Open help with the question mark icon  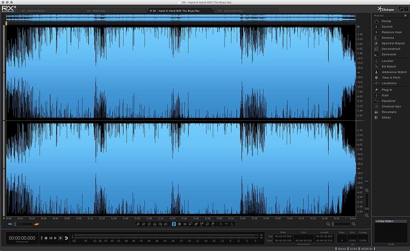(x=406, y=9)
